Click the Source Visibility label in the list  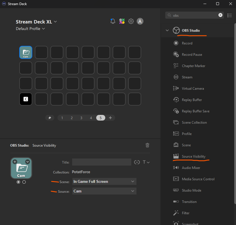[194, 157]
